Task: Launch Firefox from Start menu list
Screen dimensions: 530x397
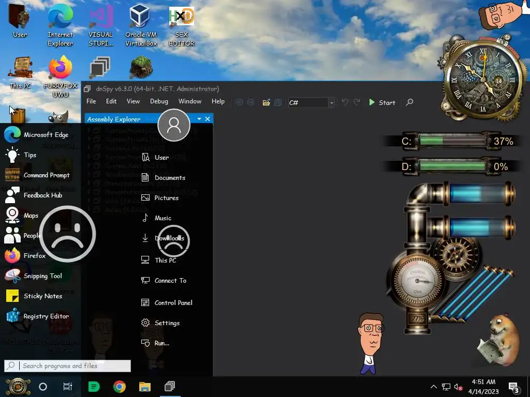Action: [25, 255]
